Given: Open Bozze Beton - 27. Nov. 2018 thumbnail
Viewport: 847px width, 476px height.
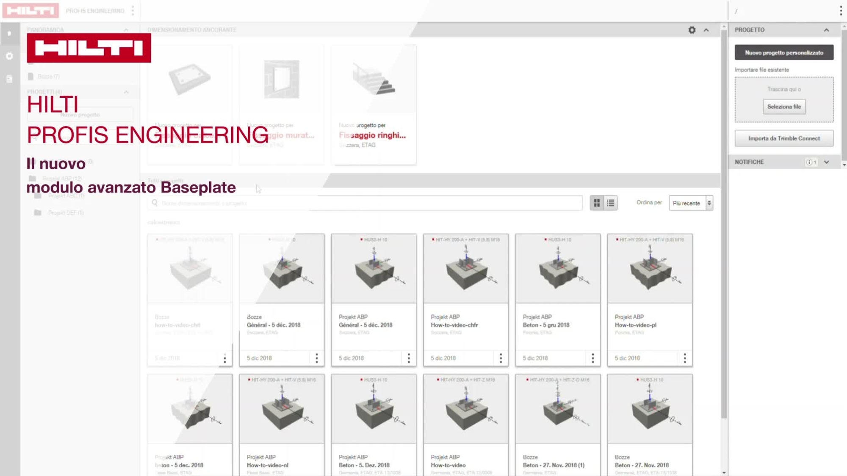Looking at the screenshot, I should [x=650, y=409].
